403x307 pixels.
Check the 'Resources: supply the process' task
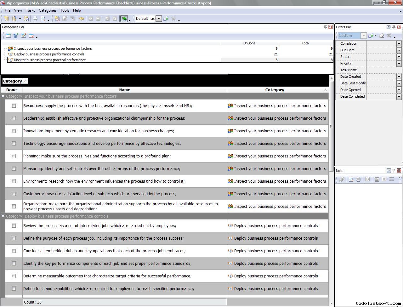click(14, 106)
